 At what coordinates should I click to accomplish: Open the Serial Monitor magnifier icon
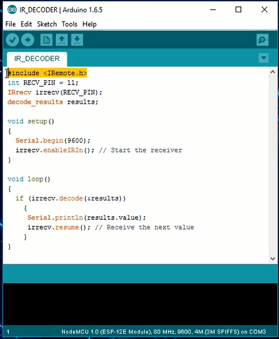point(263,40)
